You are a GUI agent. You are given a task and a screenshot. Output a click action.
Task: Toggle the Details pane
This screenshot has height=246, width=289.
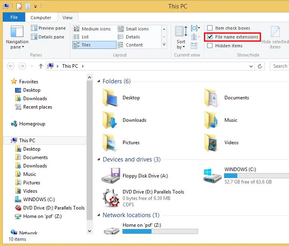click(48, 37)
